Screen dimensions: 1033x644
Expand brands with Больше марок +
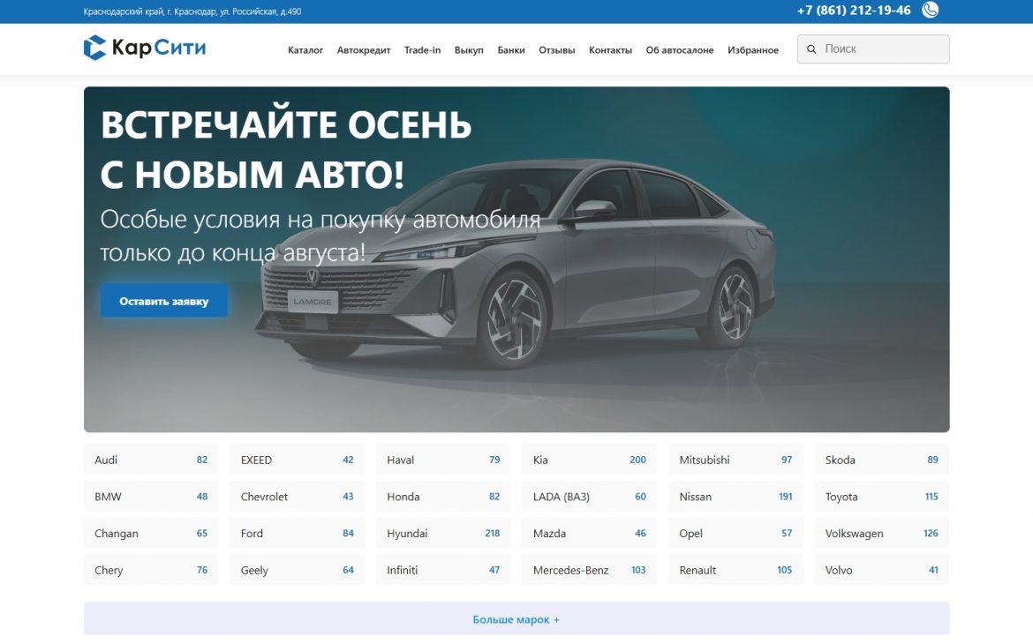516,619
